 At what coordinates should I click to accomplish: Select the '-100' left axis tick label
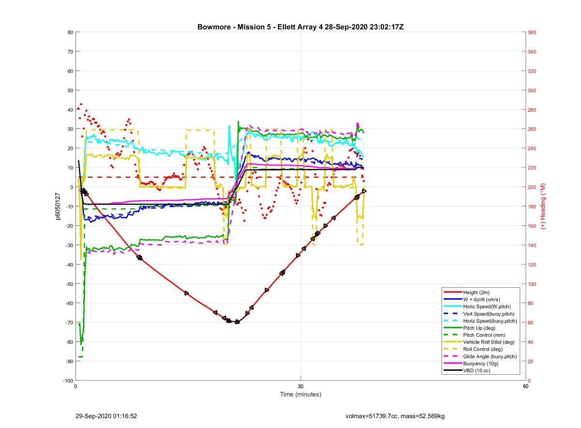tap(68, 381)
